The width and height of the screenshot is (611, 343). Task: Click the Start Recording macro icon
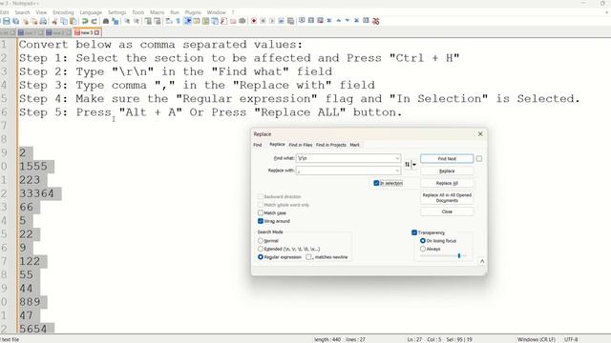254,21
